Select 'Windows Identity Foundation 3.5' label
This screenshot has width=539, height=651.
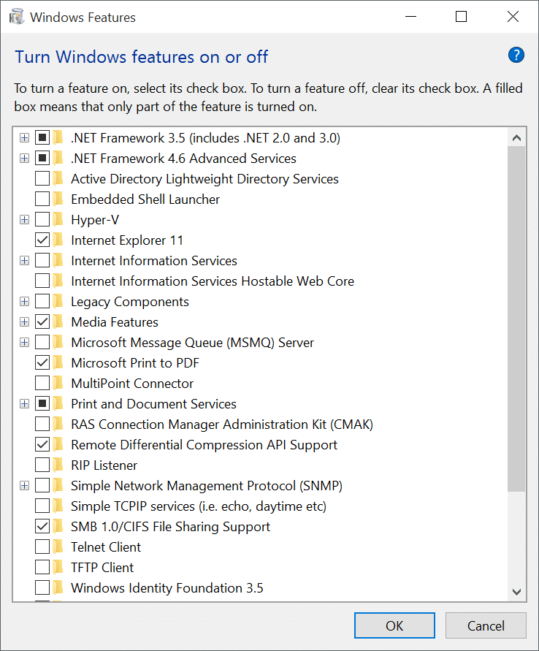[167, 588]
